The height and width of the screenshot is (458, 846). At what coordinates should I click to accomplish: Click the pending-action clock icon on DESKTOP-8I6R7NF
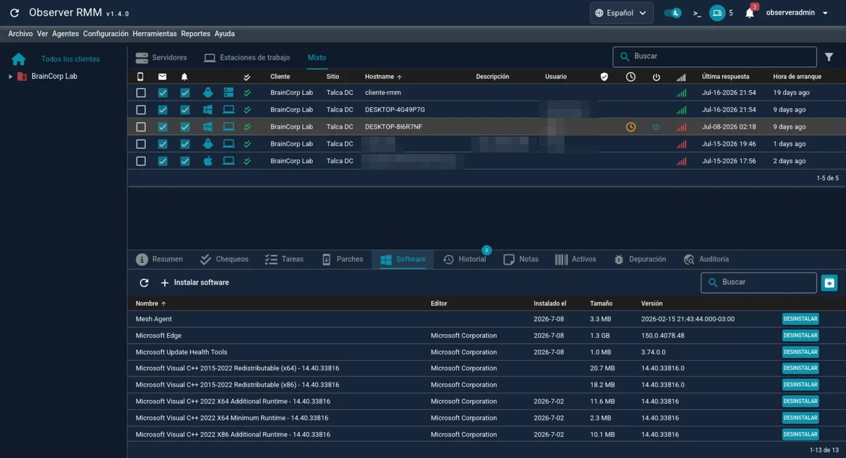click(631, 127)
